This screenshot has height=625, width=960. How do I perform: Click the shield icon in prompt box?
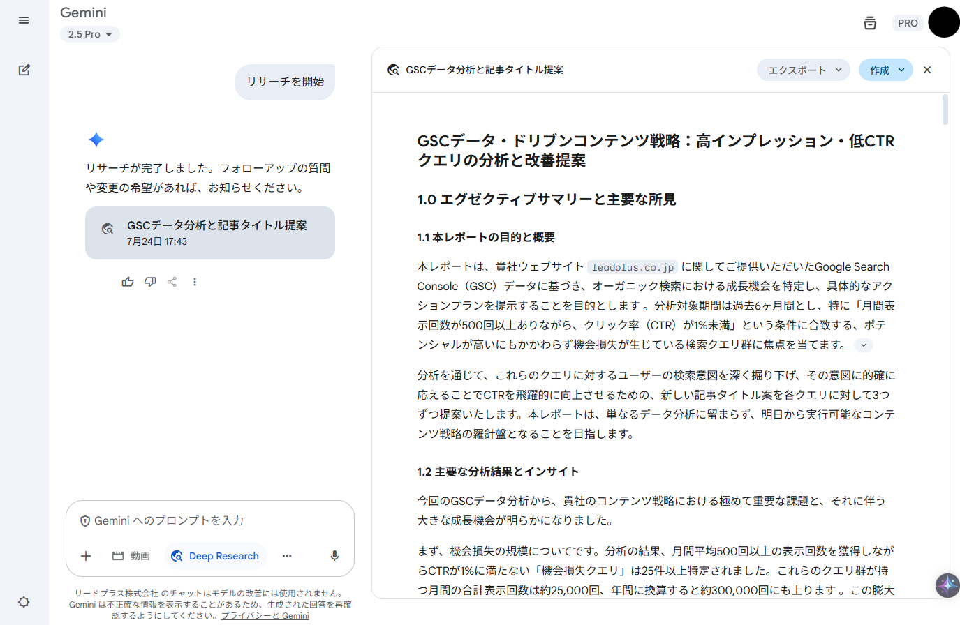[85, 521]
